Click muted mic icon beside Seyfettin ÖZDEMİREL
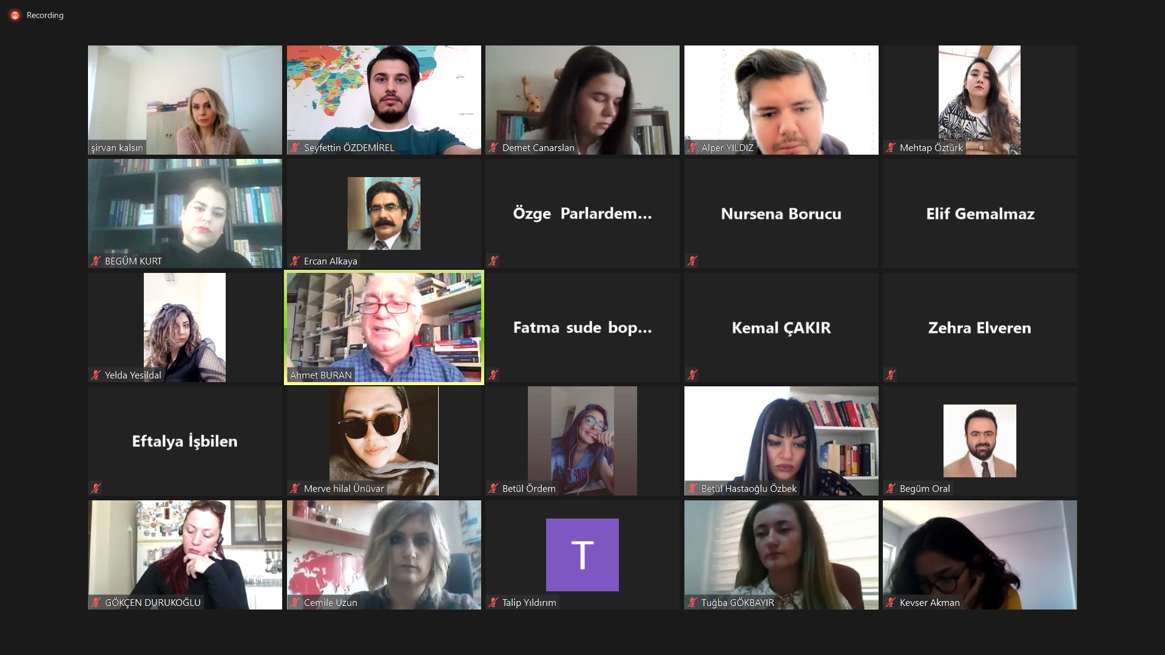 coord(295,147)
